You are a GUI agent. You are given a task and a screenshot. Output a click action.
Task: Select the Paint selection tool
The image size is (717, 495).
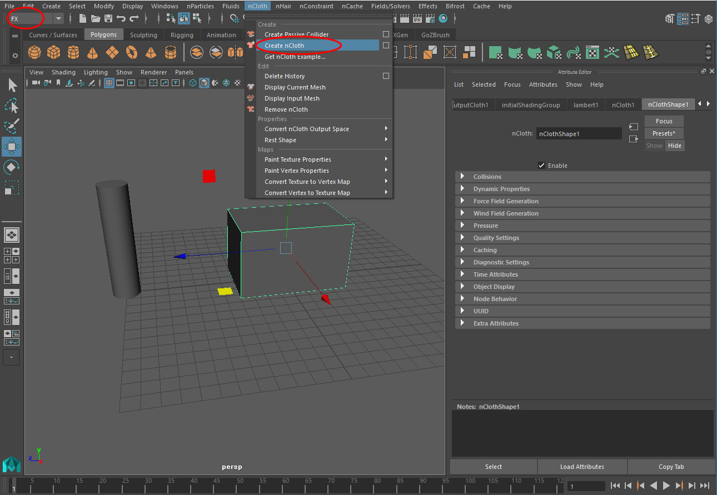click(x=12, y=126)
